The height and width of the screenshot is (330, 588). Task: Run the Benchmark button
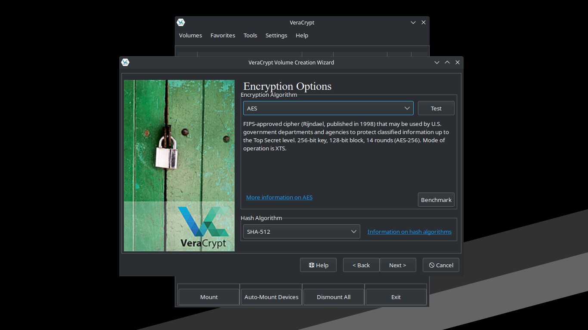tap(436, 200)
